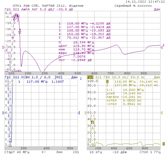
Task: Click the 'Серийный N' serial number label
Action: (x=125, y=6)
